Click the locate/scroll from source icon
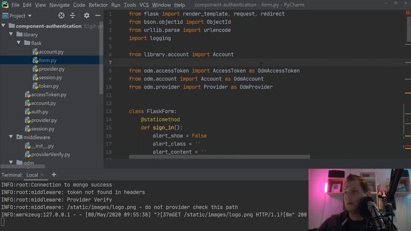Image resolution: width=411 pixels, height=231 pixels. 62,15
